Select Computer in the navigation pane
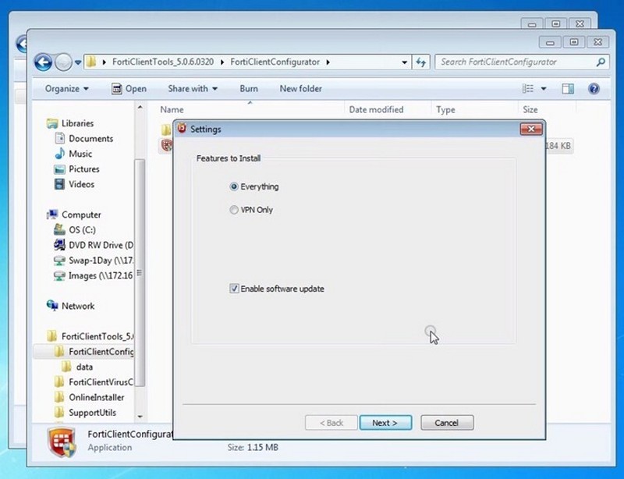The width and height of the screenshot is (624, 479). coord(81,215)
